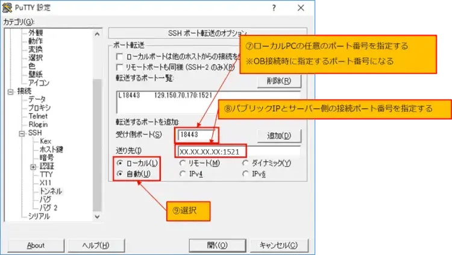Expand the 認証 tree node
This screenshot has height=255, width=452.
tap(33, 166)
